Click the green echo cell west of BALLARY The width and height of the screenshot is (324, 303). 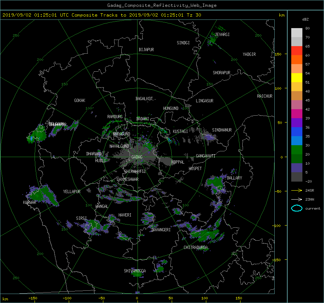click(x=216, y=183)
